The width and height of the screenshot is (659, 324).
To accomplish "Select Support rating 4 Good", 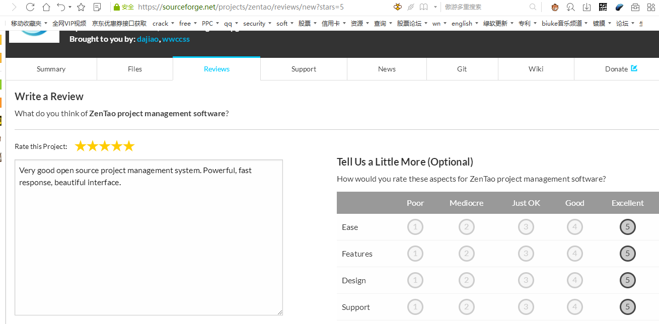I will (x=574, y=307).
